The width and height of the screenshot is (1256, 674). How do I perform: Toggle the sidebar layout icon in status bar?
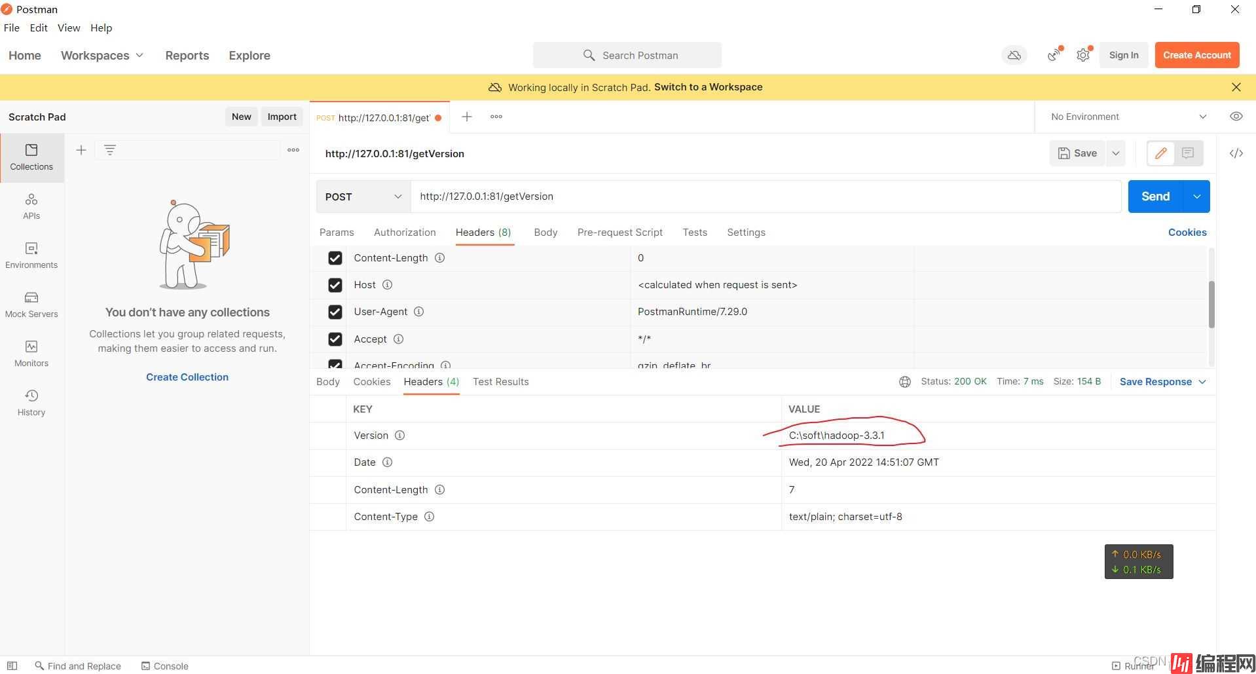click(12, 666)
